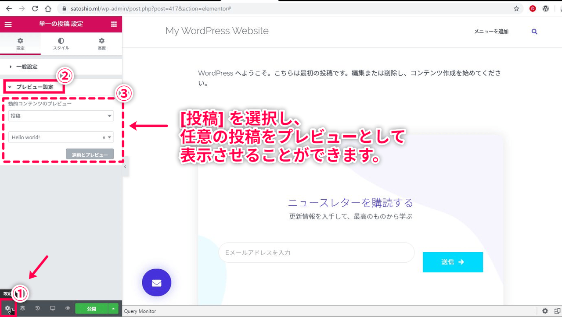Click the site search magnifier icon
The image size is (562, 317).
534,32
